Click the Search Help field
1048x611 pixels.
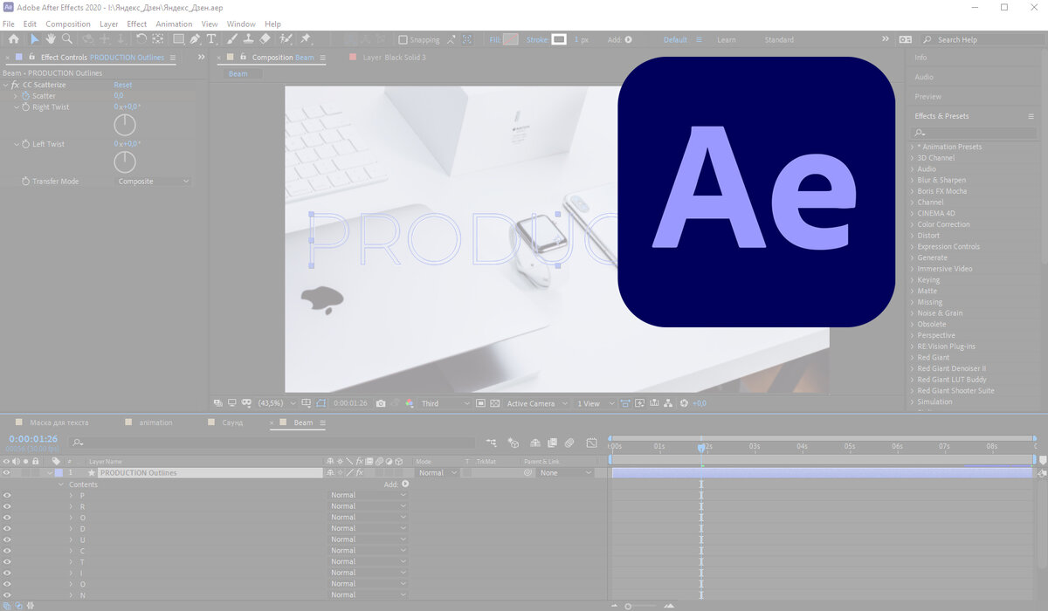pyautogui.click(x=982, y=39)
